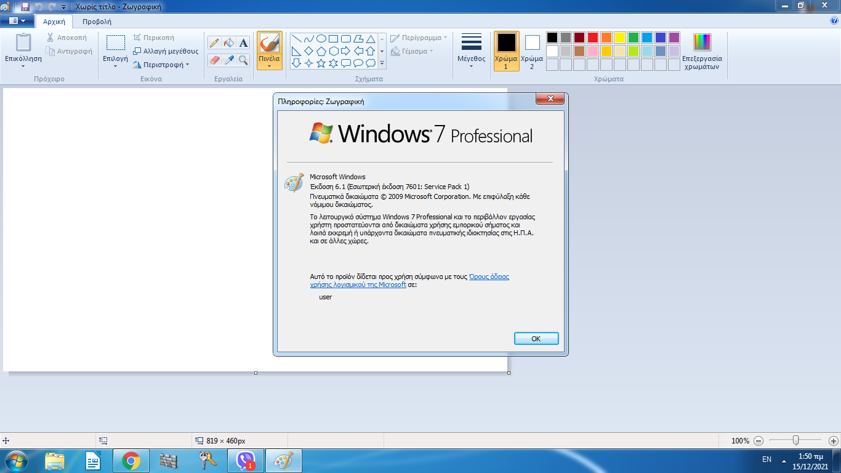Expand the Paste (Επικόλληση) dropdown arrow
Viewport: 841px width, 473px height.
(x=23, y=67)
